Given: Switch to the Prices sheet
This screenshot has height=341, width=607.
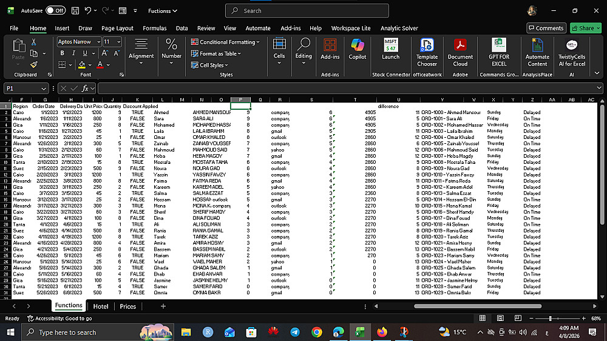Looking at the screenshot, I should 127,306.
